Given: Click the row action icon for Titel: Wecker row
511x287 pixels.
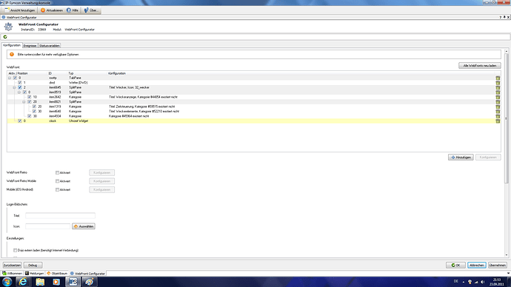Looking at the screenshot, I should point(498,87).
